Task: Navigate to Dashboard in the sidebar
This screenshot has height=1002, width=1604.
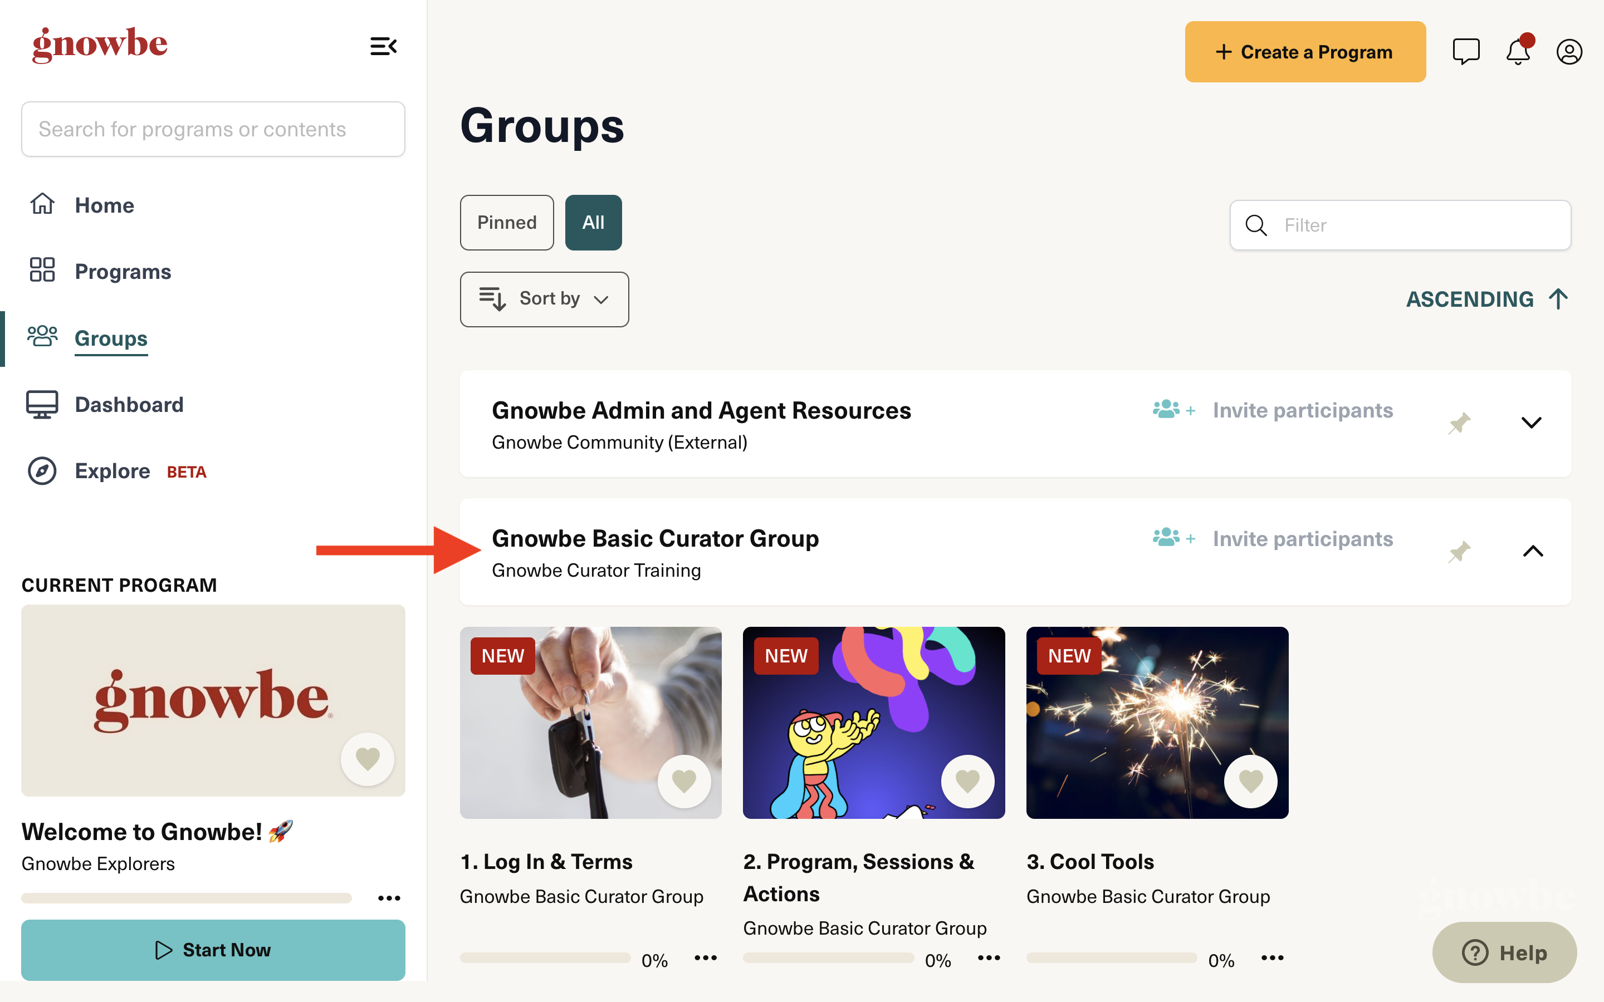Action: (x=129, y=404)
